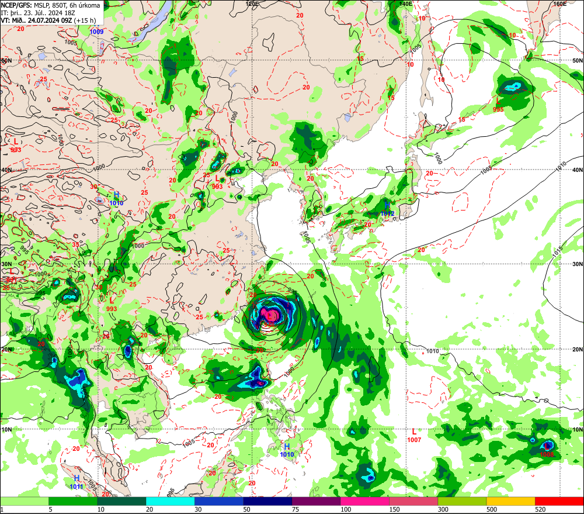Select the blue 30–50 mm legend swatch
This screenshot has height=514, width=584.
(219, 501)
